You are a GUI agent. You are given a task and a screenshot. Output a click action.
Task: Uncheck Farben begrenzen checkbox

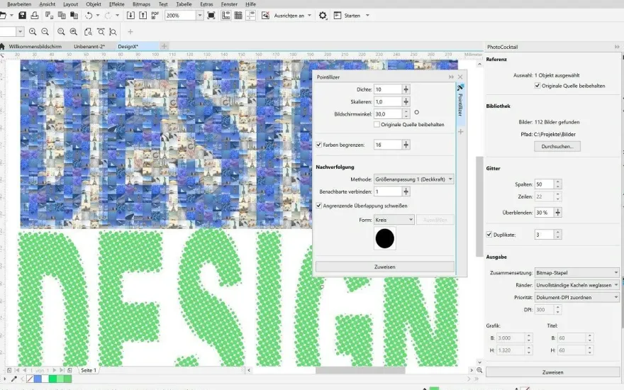[319, 145]
